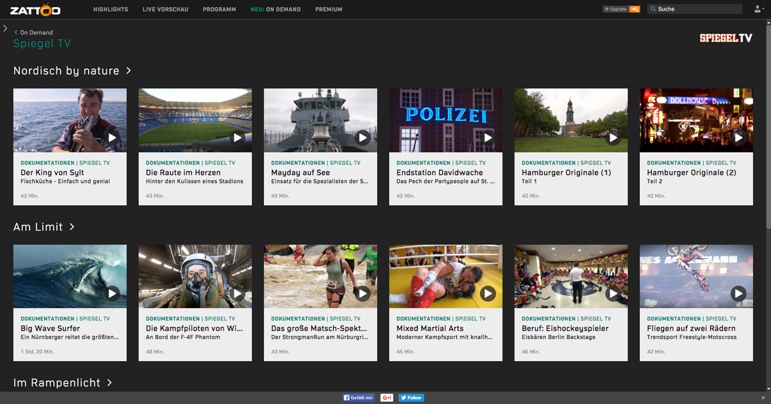
Task: Open the user account menu
Action: coord(759,9)
